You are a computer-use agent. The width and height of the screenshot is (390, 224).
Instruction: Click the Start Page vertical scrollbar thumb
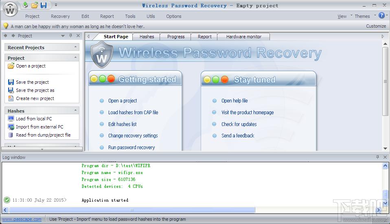[x=385, y=81]
